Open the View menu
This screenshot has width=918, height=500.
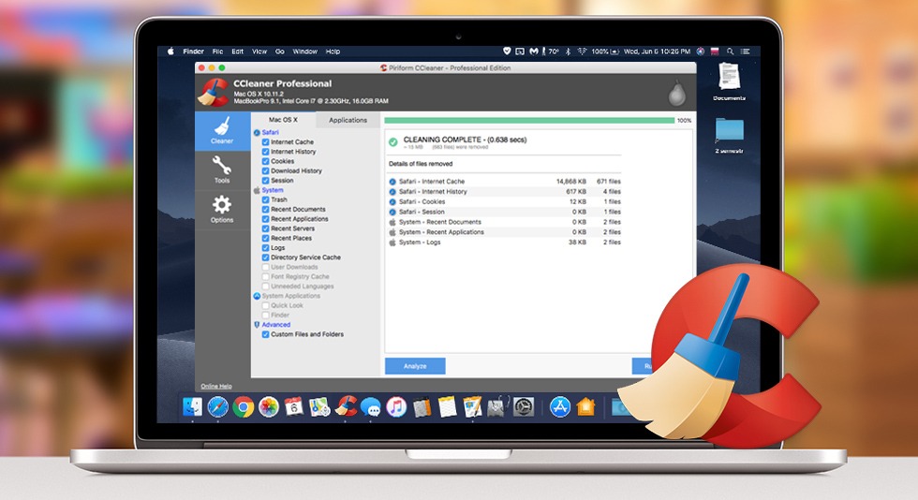[x=259, y=51]
